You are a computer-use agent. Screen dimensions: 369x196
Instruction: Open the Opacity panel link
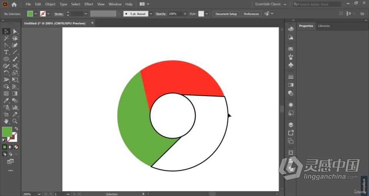click(161, 14)
